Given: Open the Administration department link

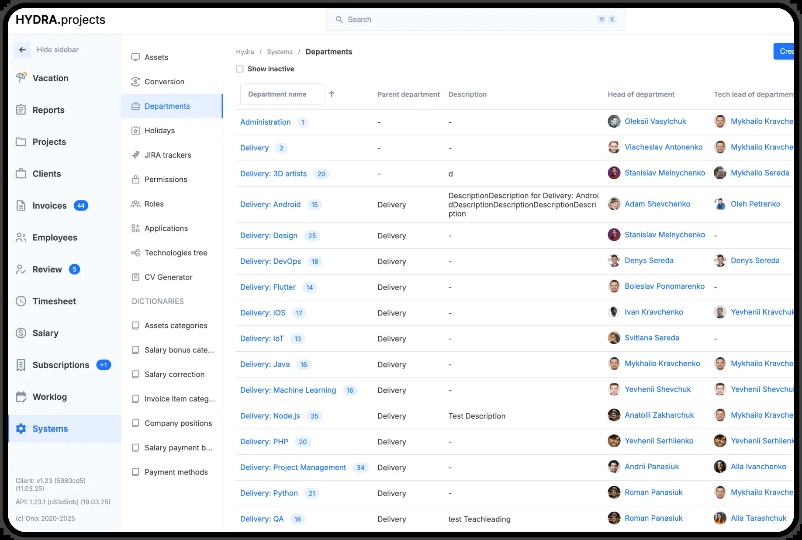Looking at the screenshot, I should pyautogui.click(x=266, y=122).
